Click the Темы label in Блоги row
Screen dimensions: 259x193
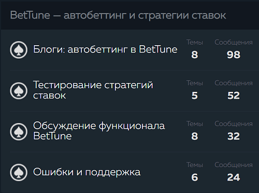coord(195,43)
